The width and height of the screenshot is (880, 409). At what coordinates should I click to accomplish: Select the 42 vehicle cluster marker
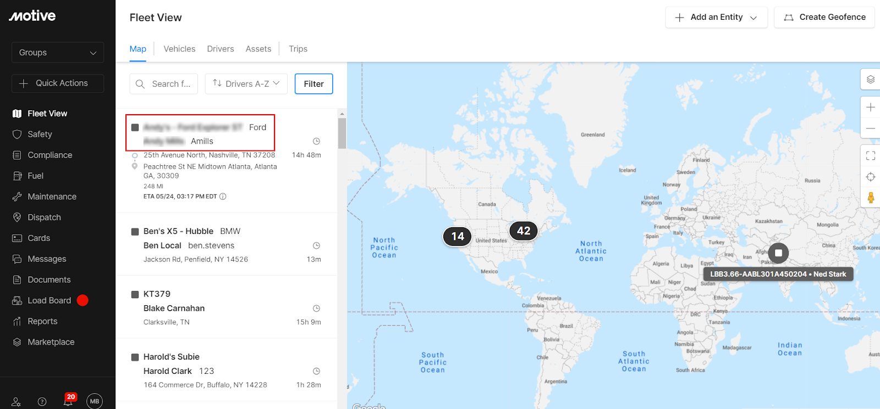click(x=524, y=231)
